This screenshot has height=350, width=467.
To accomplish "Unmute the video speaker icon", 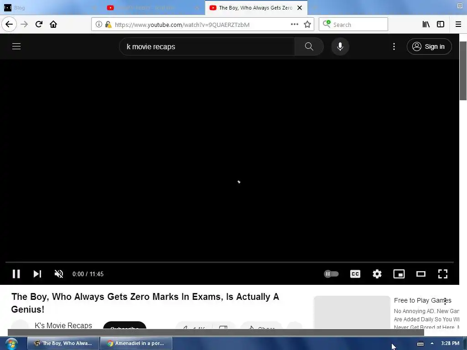I will [x=59, y=274].
